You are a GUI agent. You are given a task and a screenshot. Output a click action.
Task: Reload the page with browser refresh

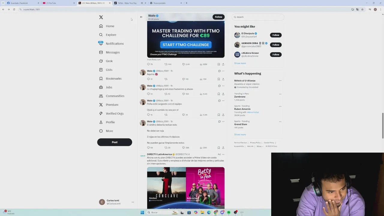[14, 9]
